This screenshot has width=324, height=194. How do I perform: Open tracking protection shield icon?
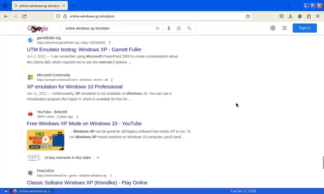click(x=58, y=16)
